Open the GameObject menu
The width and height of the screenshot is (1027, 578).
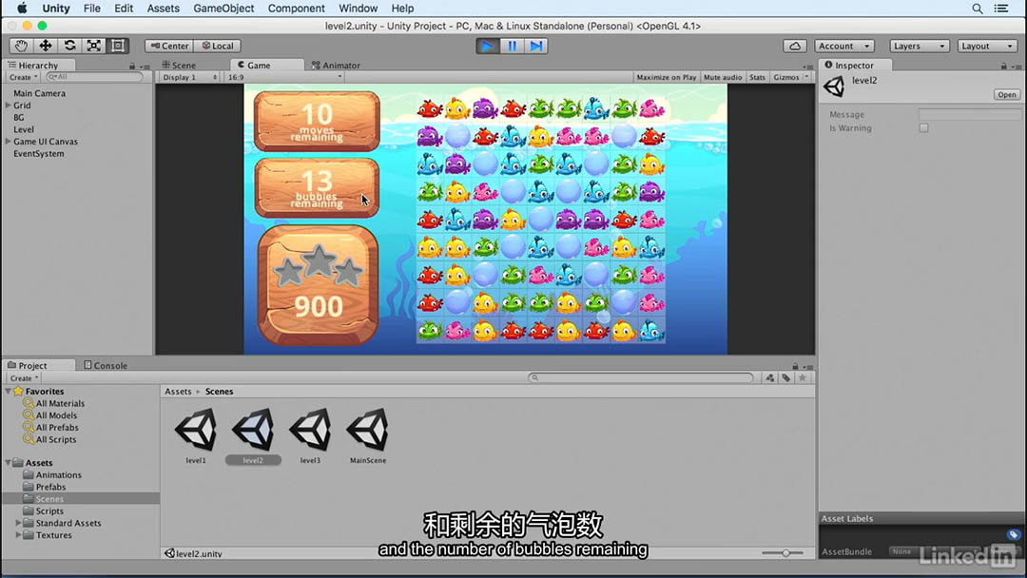click(223, 9)
